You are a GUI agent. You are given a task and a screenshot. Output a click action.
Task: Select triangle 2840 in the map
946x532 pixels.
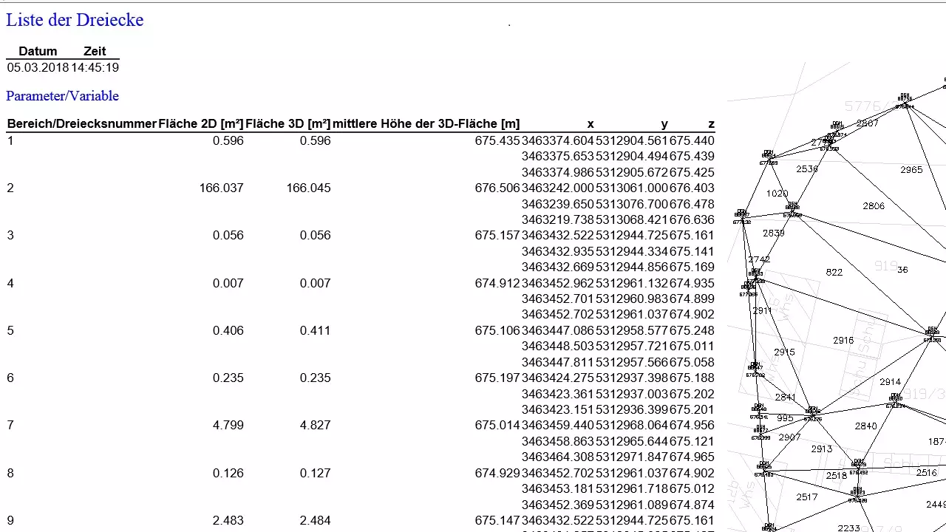pos(865,426)
